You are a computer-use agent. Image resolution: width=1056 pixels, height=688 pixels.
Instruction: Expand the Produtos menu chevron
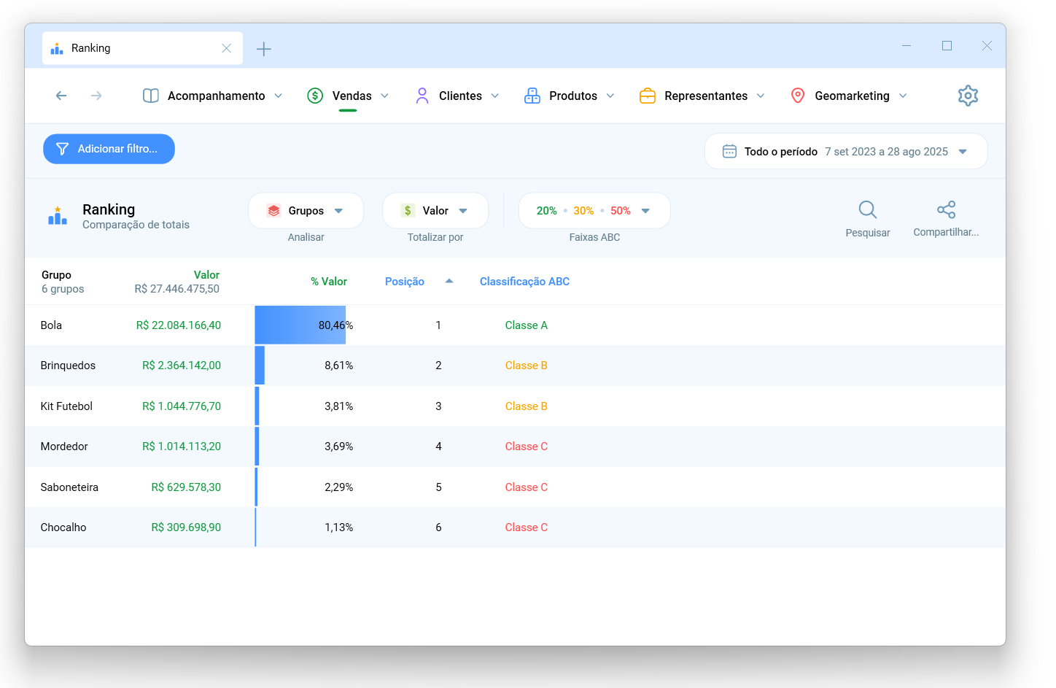(x=610, y=96)
